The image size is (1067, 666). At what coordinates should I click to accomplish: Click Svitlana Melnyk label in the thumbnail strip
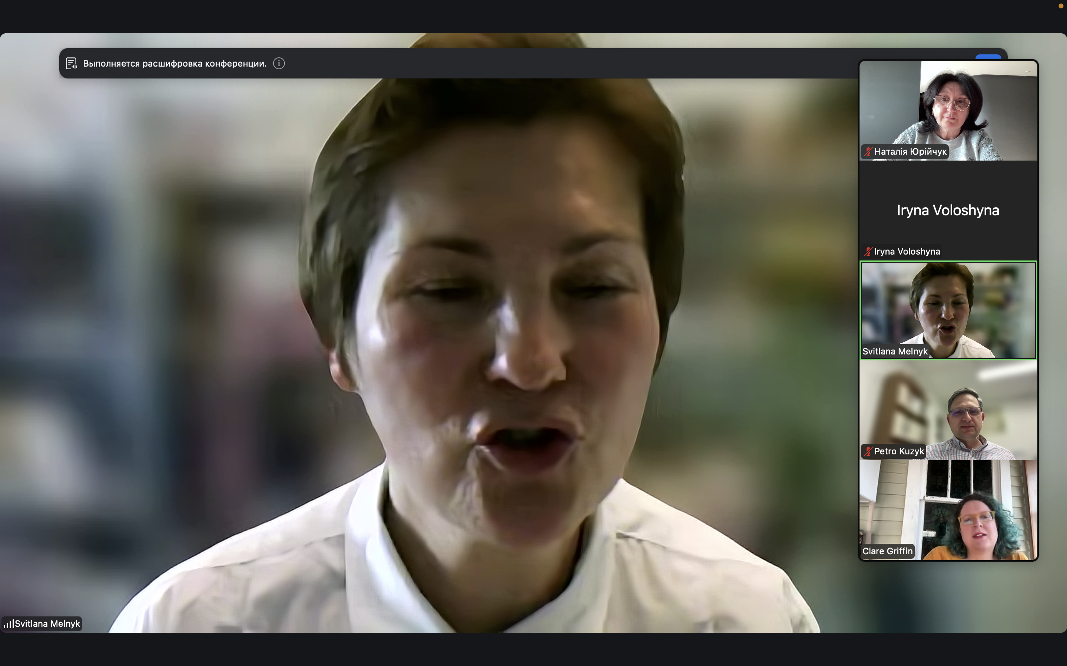pyautogui.click(x=895, y=351)
